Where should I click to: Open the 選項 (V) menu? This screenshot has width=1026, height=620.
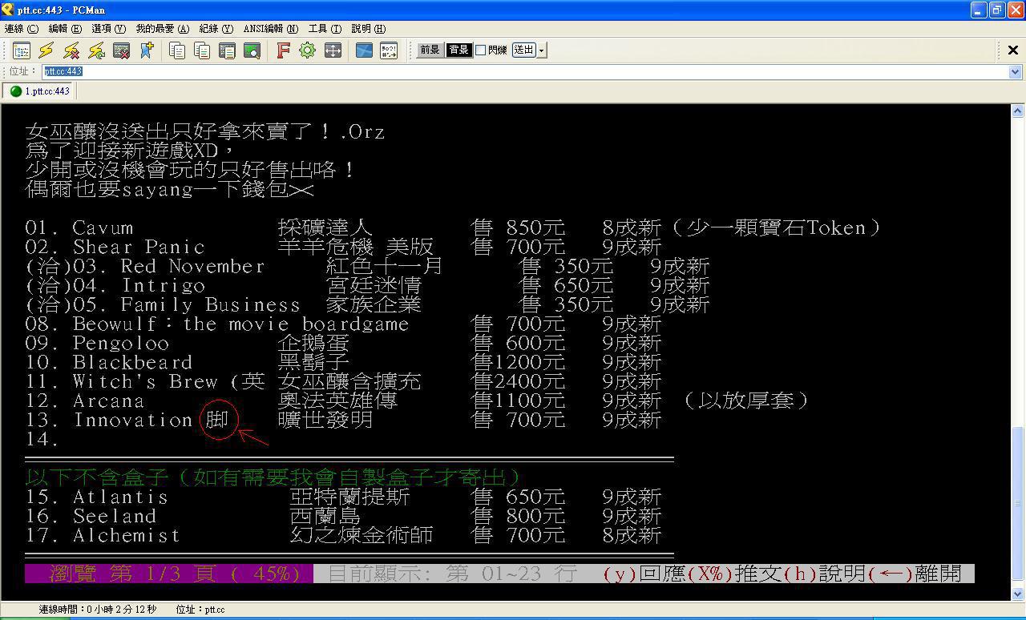click(x=109, y=29)
